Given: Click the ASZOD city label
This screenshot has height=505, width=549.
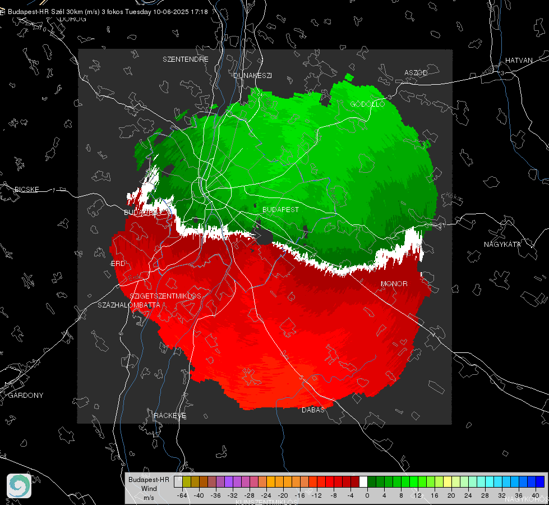Looking at the screenshot, I should point(416,72).
